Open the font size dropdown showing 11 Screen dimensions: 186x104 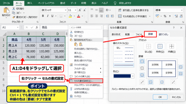[x=76, y=10]
